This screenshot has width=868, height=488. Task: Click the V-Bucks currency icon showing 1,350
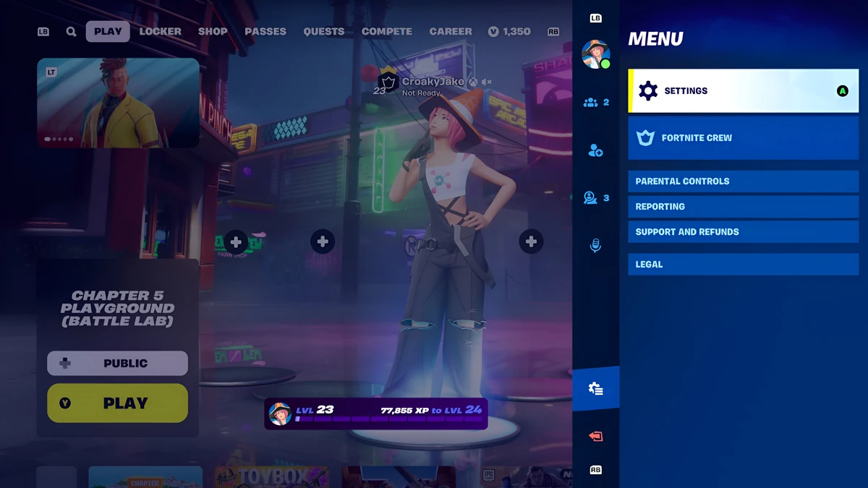click(492, 31)
